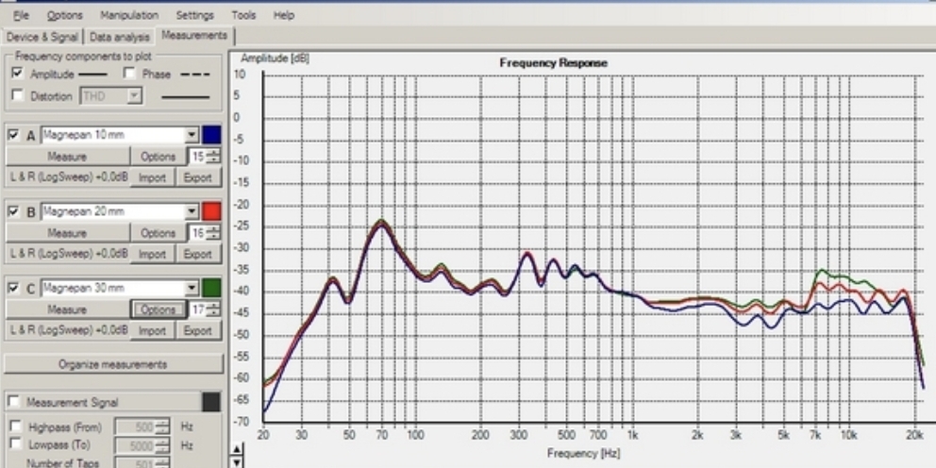This screenshot has width=936, height=468.
Task: Enable the Phase checkbox
Action: pos(129,74)
